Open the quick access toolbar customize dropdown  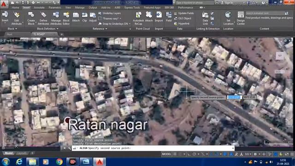pos(59,3)
